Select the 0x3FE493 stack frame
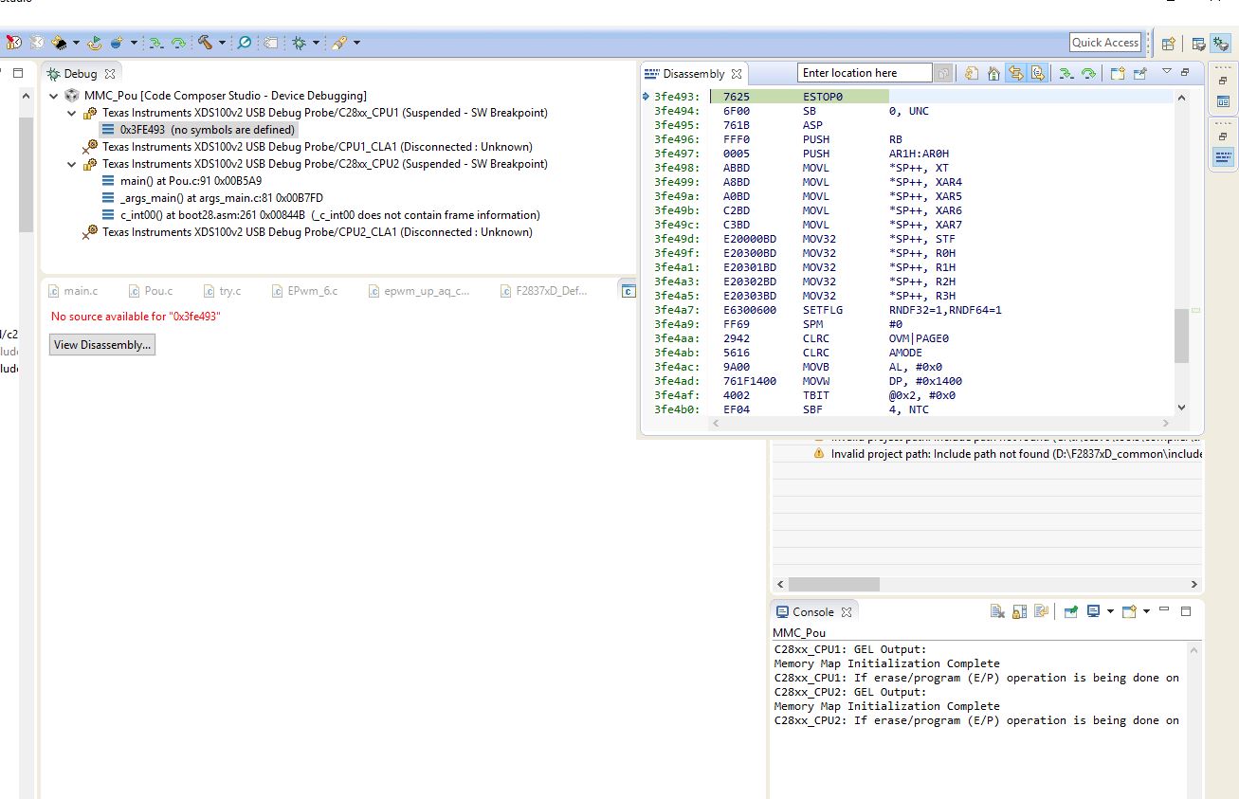1239x799 pixels. pos(199,130)
